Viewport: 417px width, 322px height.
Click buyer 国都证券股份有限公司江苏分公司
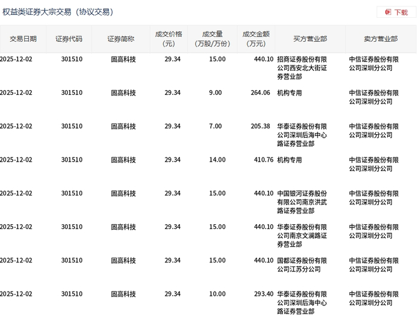tap(302, 265)
